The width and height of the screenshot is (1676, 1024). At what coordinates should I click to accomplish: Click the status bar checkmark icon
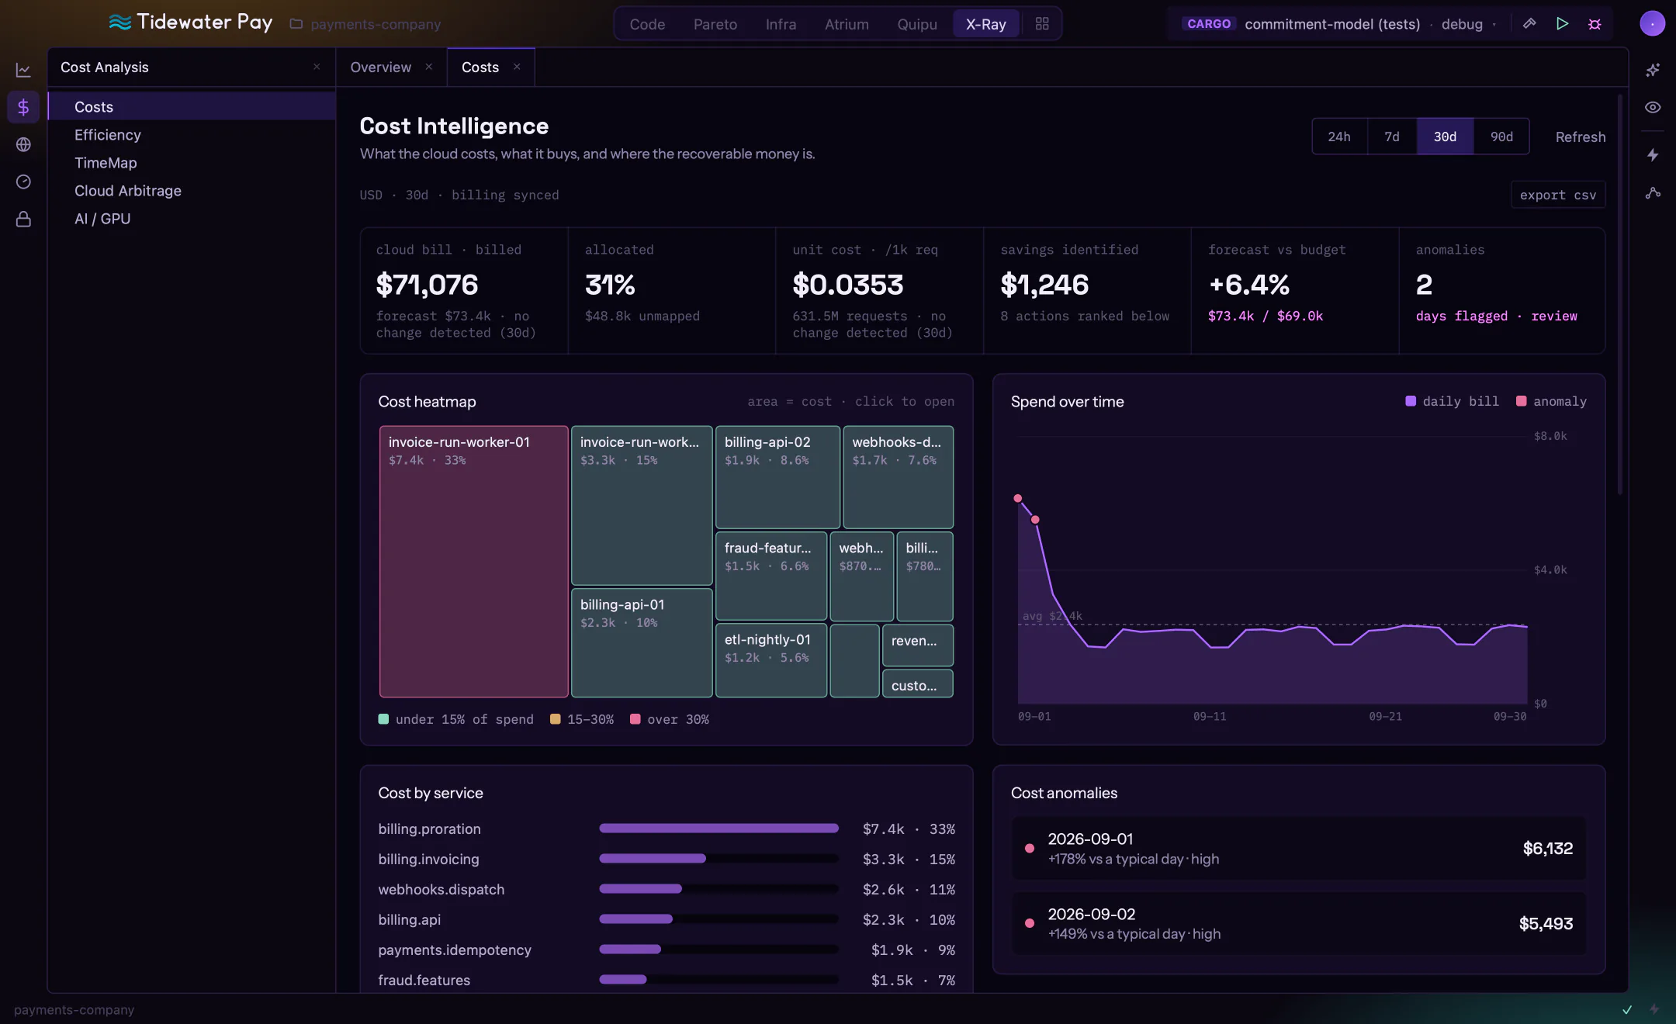[x=1627, y=1009]
